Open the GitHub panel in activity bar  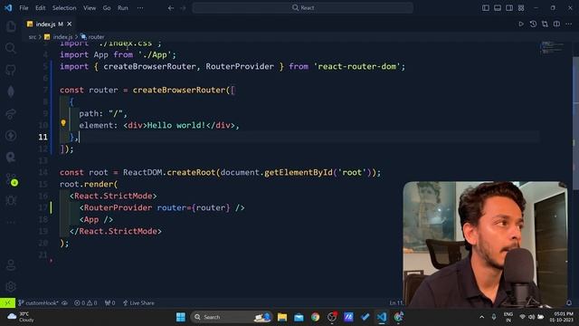tap(11, 70)
